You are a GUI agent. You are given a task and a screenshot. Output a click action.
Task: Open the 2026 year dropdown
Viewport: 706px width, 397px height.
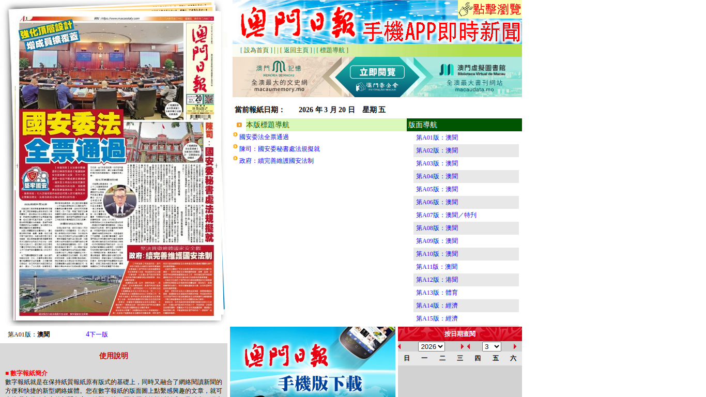432,347
